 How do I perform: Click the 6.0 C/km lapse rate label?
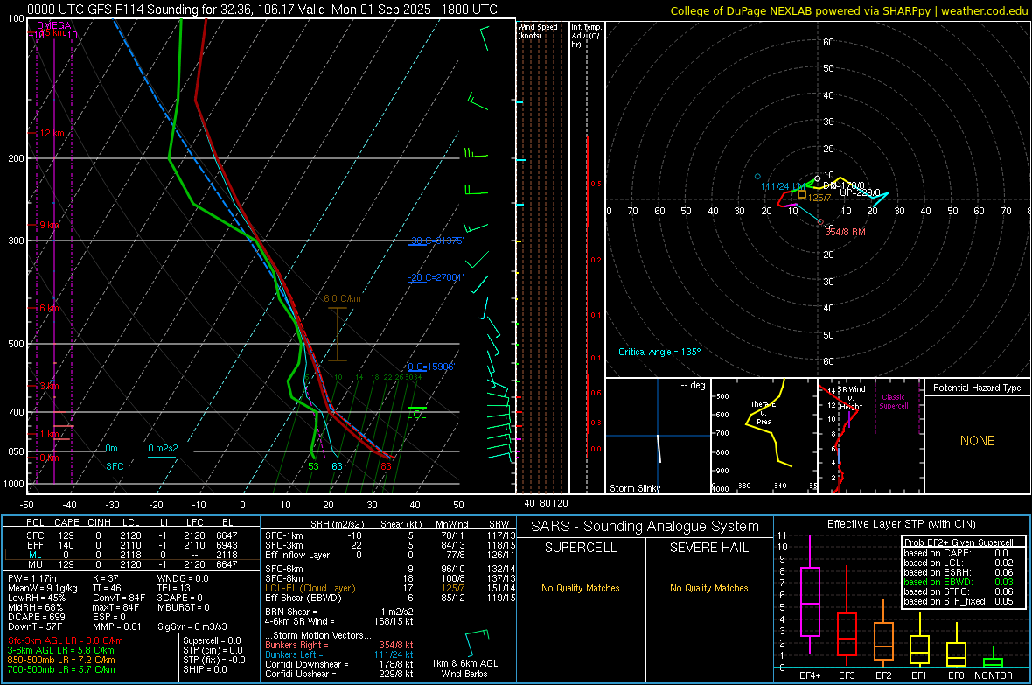342,298
